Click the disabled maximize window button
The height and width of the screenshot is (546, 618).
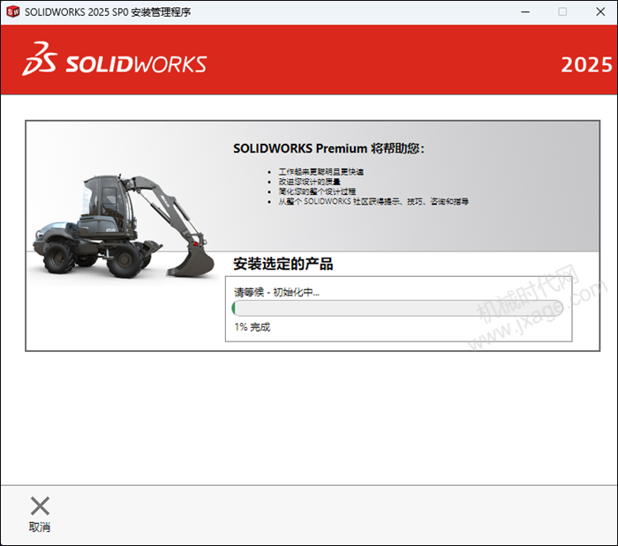[563, 11]
